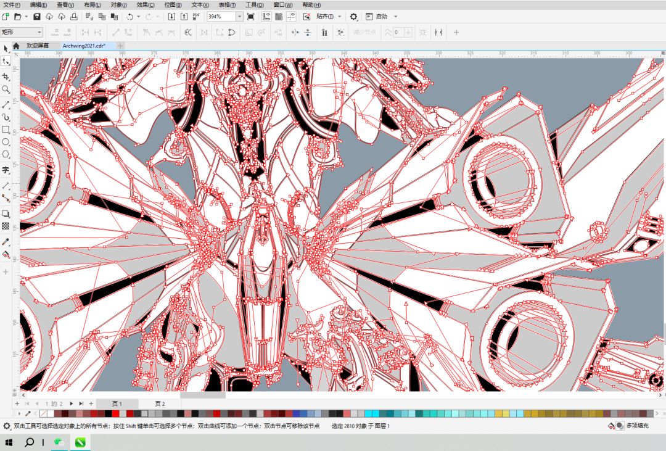Select the Freehand line tool
This screenshot has height=451, width=666.
[6, 104]
